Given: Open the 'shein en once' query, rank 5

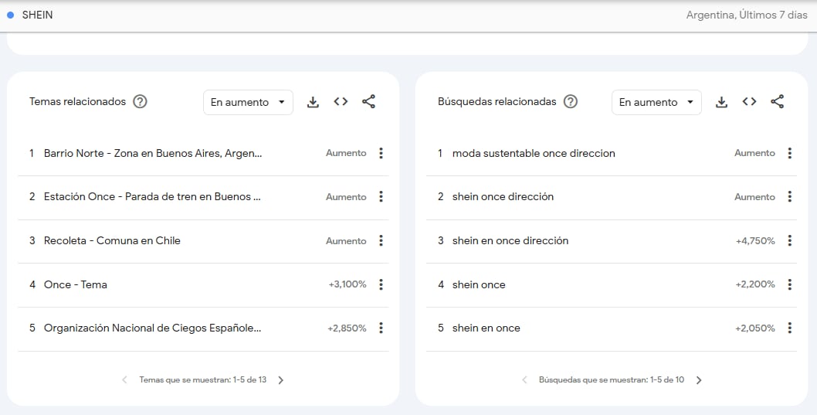Looking at the screenshot, I should [486, 328].
